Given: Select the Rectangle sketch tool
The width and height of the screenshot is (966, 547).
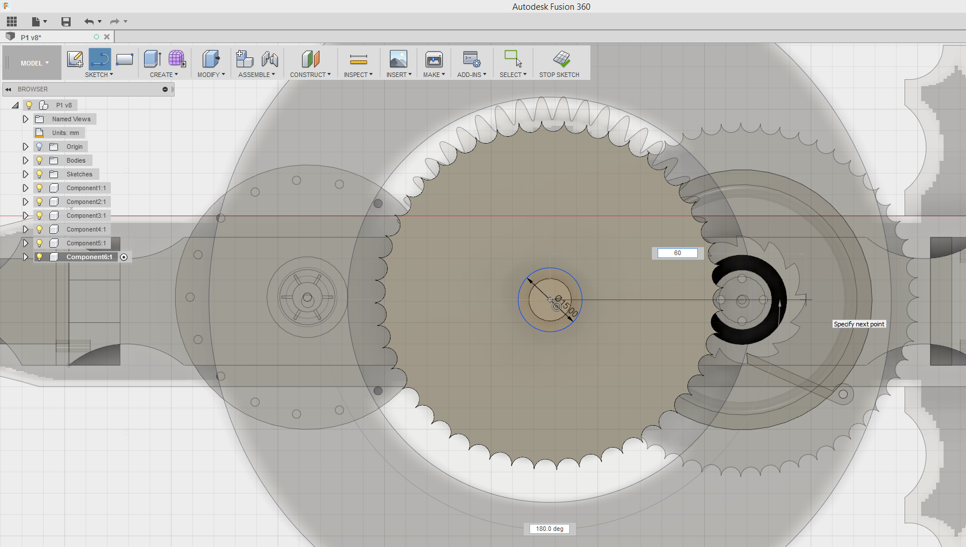Looking at the screenshot, I should click(125, 59).
